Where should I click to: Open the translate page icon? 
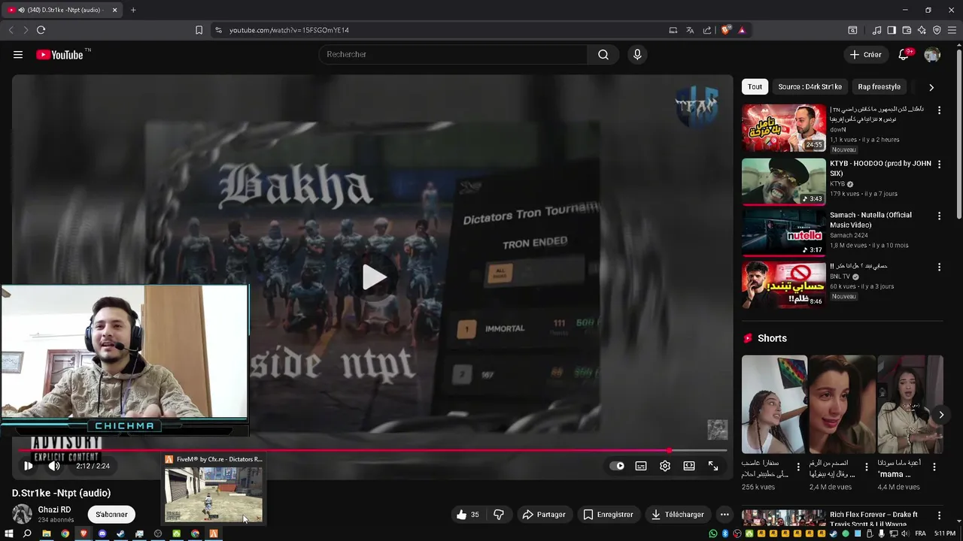coord(690,30)
